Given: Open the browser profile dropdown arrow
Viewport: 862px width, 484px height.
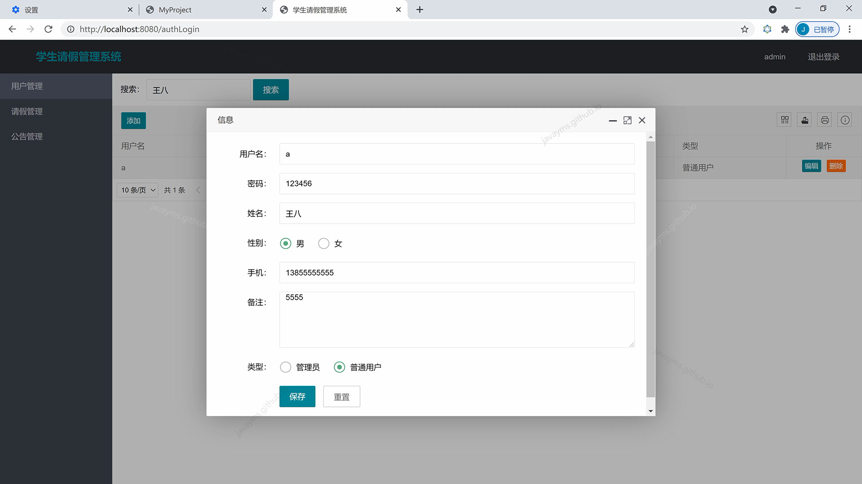Looking at the screenshot, I should coord(773,9).
